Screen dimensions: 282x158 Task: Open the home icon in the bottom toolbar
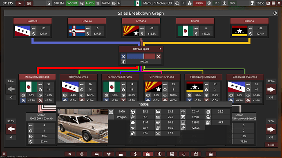point(69,154)
